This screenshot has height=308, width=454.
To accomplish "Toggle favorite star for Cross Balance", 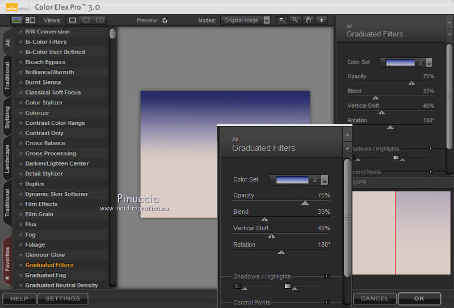I will pyautogui.click(x=21, y=144).
